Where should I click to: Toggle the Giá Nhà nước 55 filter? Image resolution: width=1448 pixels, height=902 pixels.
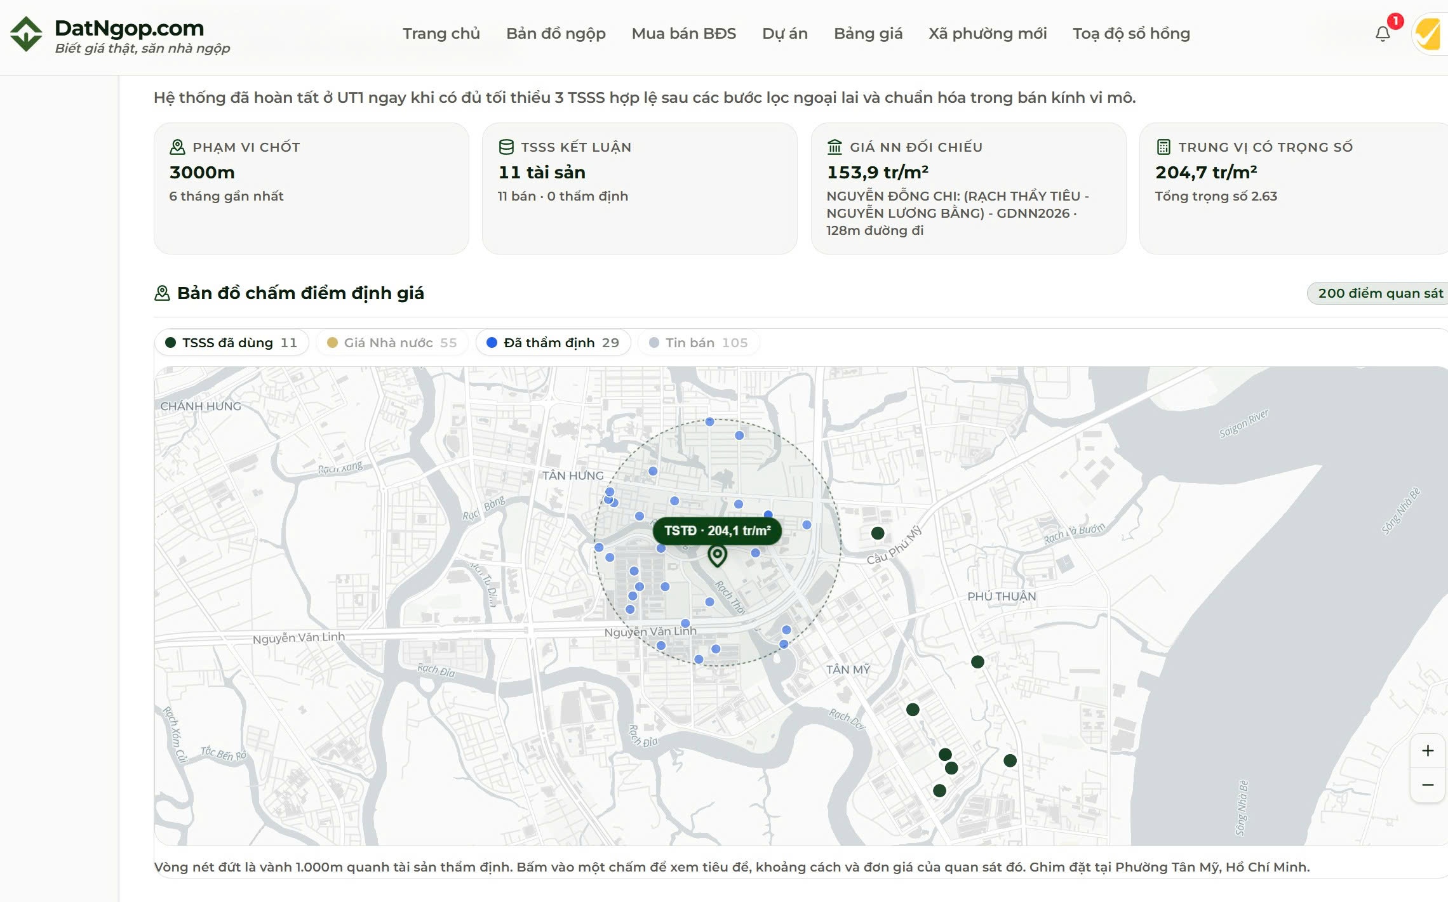click(392, 343)
